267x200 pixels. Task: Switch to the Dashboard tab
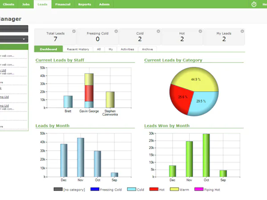click(49, 49)
